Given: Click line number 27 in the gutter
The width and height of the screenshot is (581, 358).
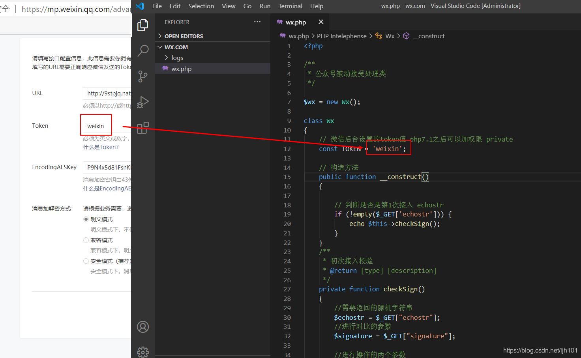Looking at the screenshot, I should pos(287,289).
